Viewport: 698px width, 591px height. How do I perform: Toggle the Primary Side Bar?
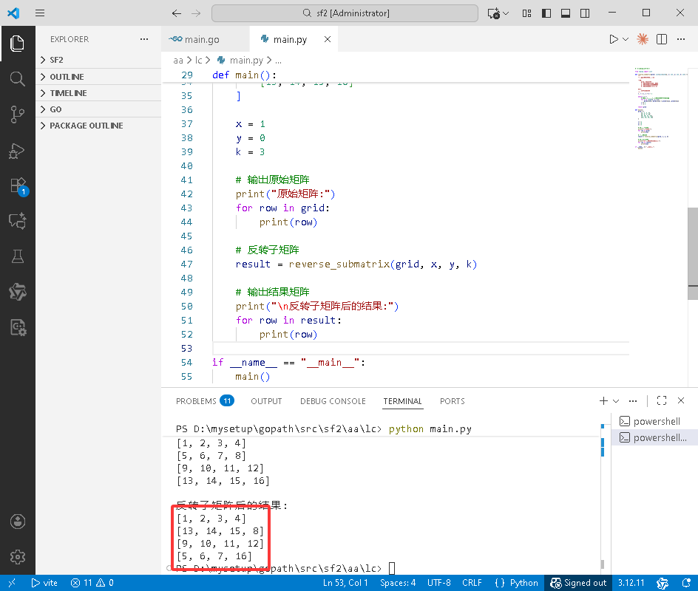546,13
